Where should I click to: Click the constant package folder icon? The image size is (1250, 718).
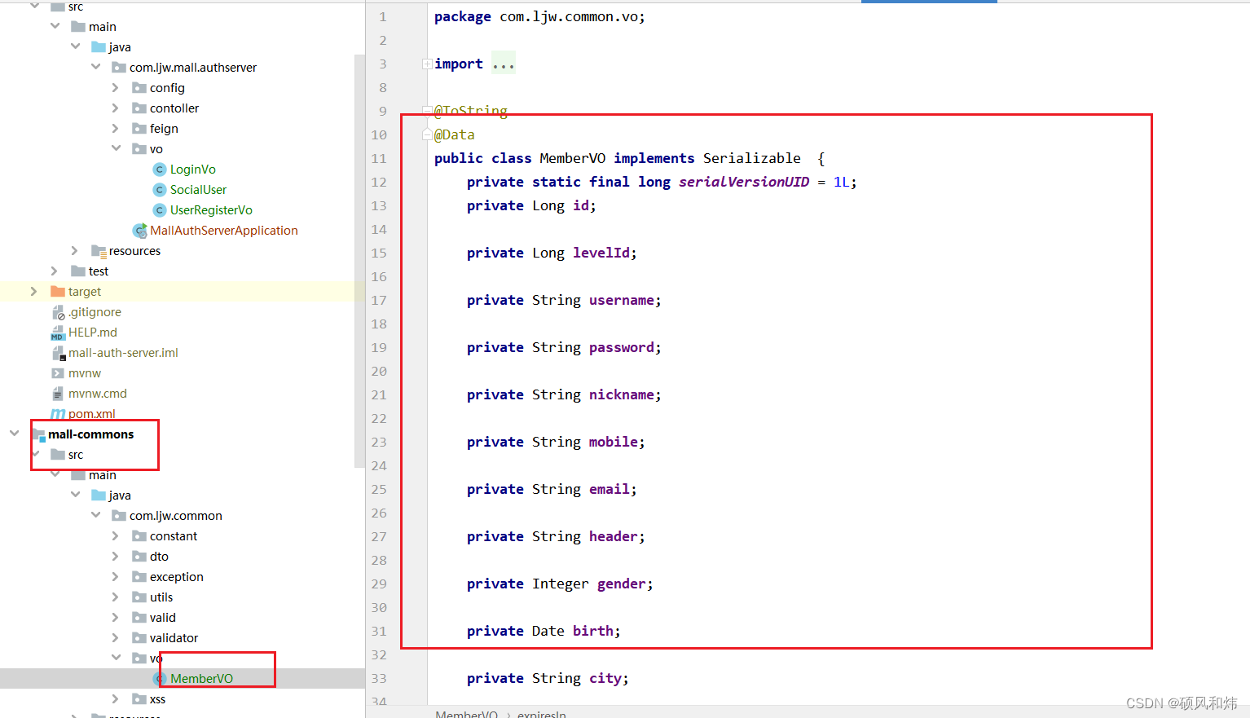139,536
